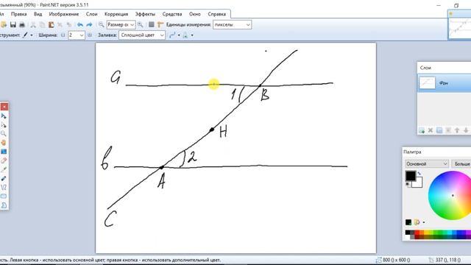Image resolution: width=471 pixels, height=265 pixels.
Task: Pick a hue on the color wheel
Action: click(450, 195)
